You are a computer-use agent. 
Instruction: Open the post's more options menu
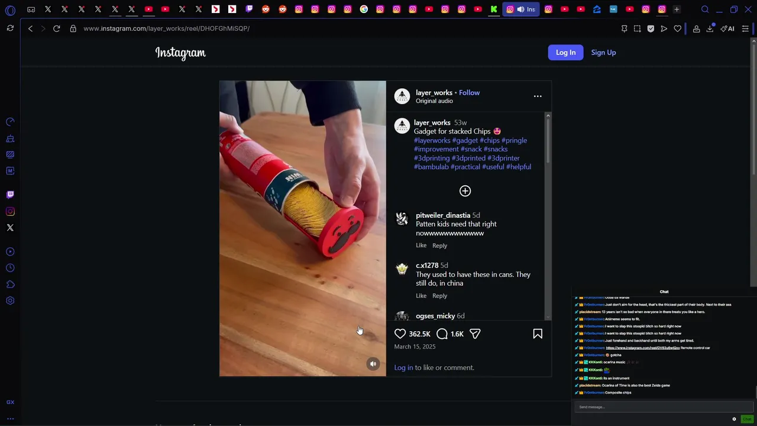point(538,96)
